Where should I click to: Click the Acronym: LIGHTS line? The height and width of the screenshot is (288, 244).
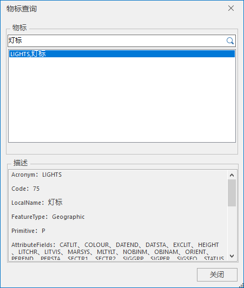coord(36,175)
